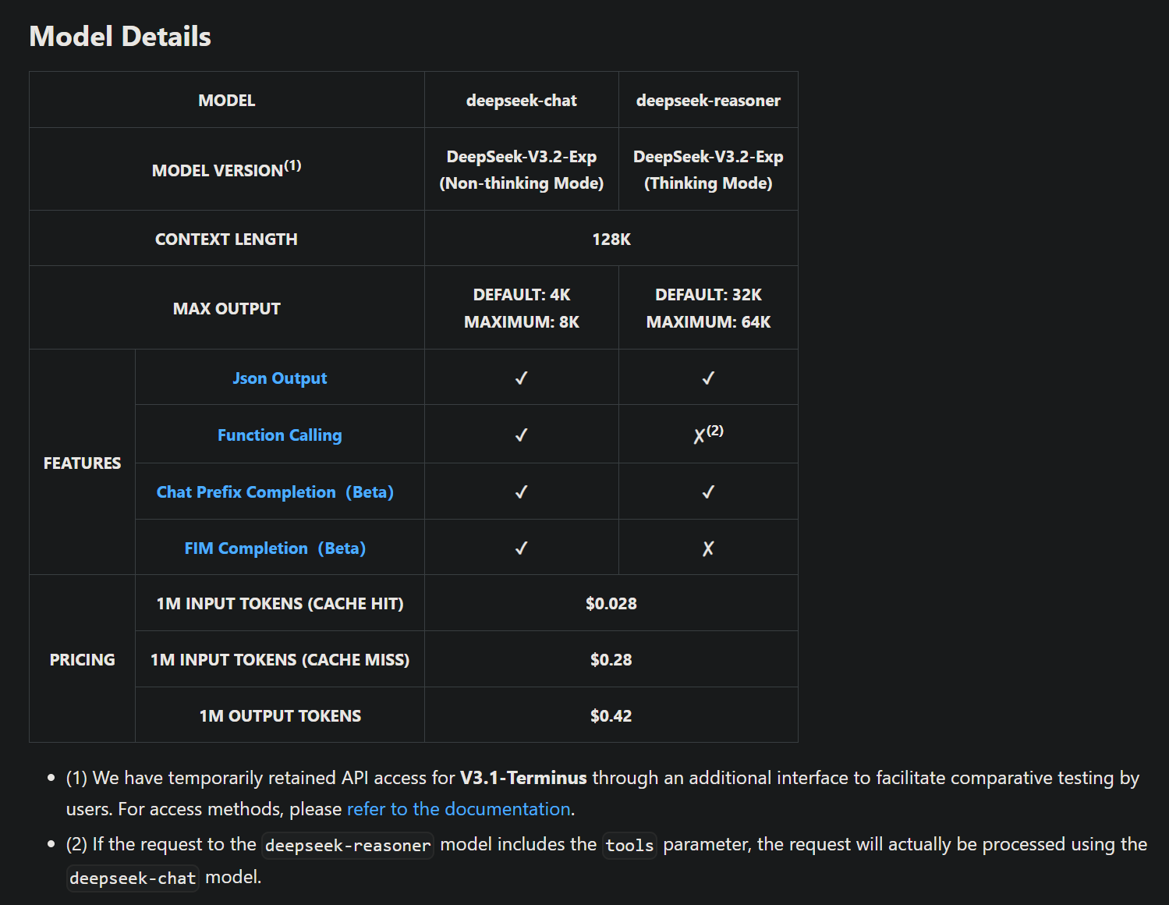Click the Chat Prefix Completion check under deepseek-chat
1169x905 pixels.
point(522,492)
